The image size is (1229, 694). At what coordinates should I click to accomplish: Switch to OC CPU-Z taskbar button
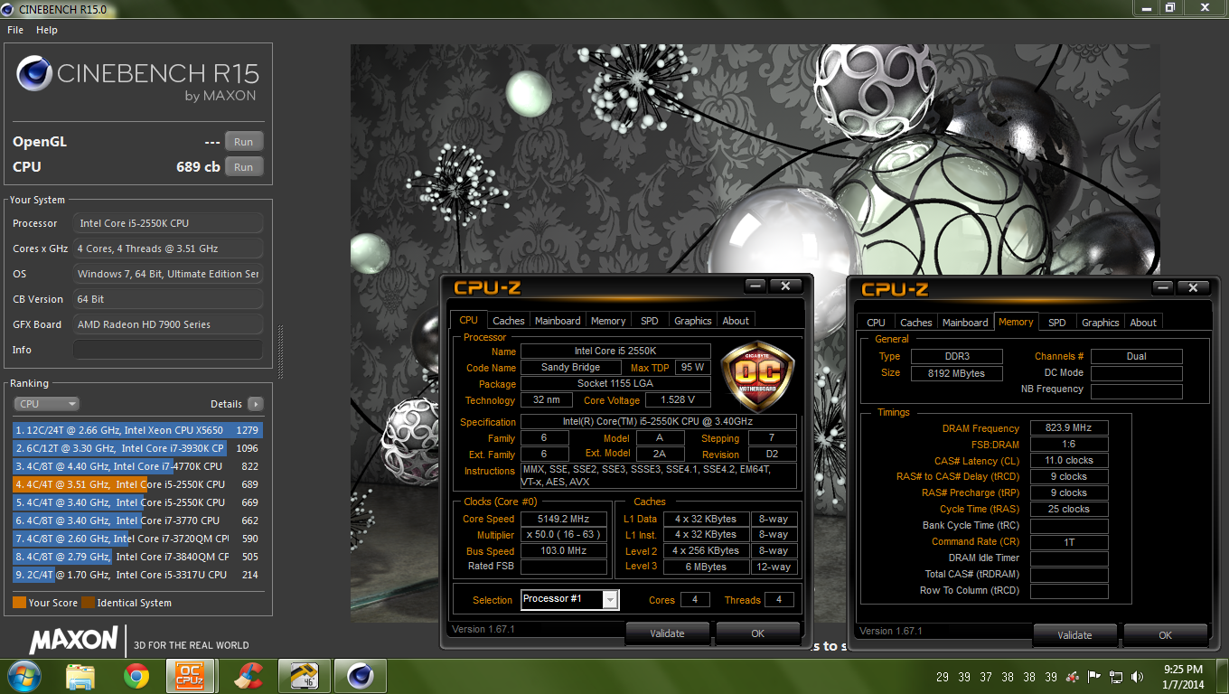190,676
